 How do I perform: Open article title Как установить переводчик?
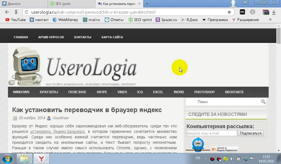click(x=87, y=110)
